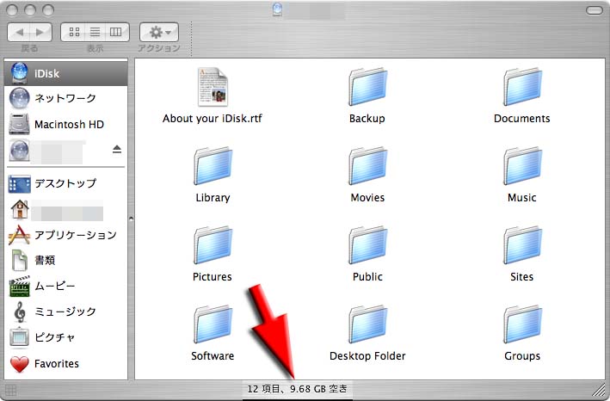Open the デスクトップ sidebar folder
This screenshot has height=401, width=610.
click(x=65, y=183)
